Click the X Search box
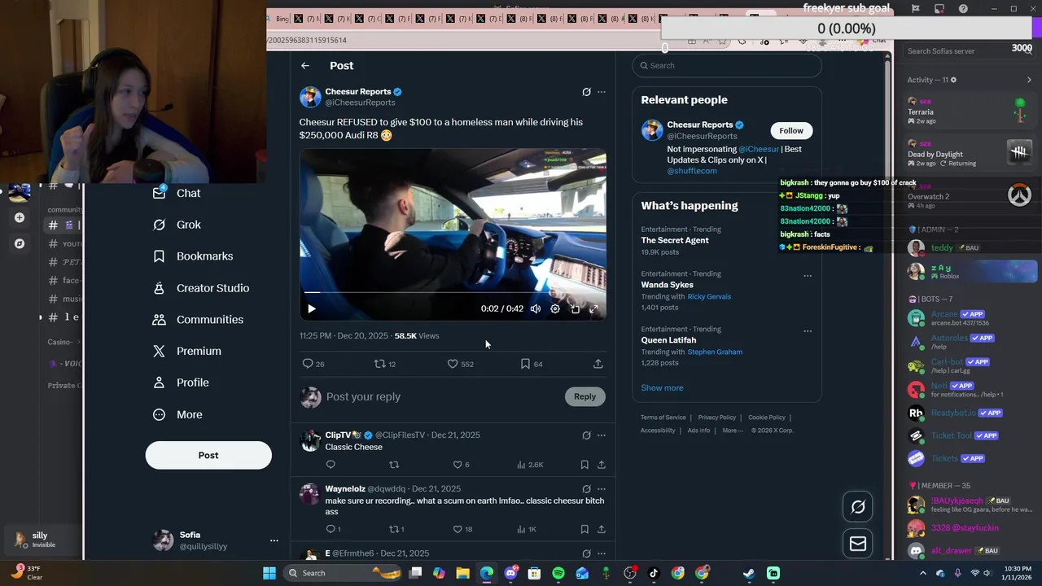This screenshot has width=1042, height=586. pos(727,65)
